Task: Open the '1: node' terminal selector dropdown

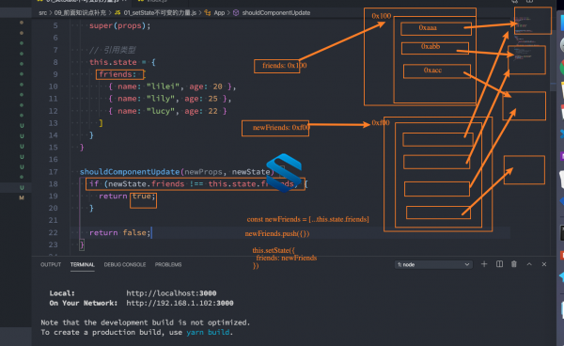Action: pyautogui.click(x=433, y=264)
